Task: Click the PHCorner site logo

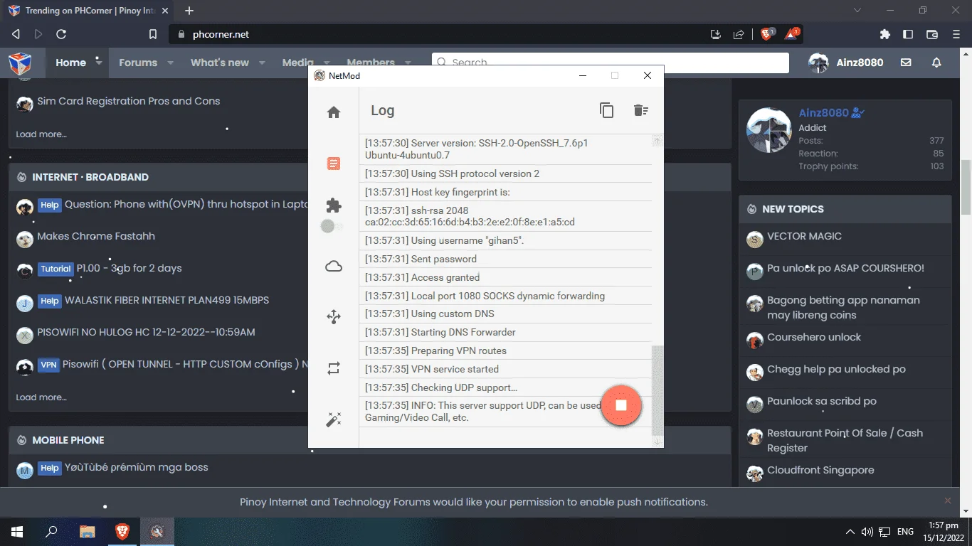Action: (20, 63)
